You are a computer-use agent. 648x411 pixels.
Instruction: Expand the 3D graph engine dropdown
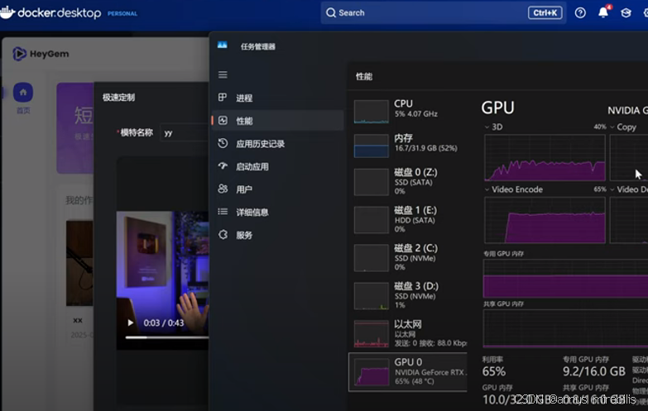pos(487,127)
